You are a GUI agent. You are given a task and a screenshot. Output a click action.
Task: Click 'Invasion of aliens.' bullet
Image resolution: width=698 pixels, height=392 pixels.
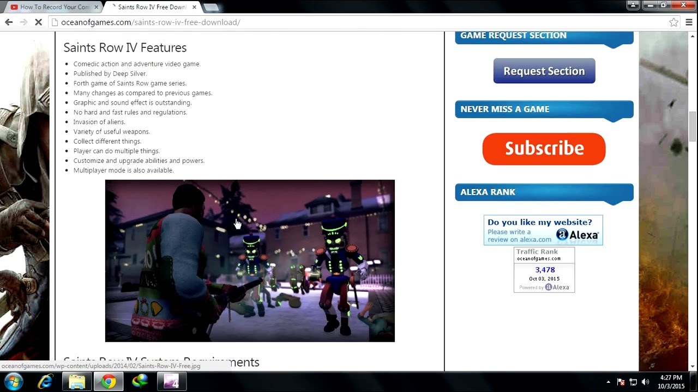(x=99, y=122)
